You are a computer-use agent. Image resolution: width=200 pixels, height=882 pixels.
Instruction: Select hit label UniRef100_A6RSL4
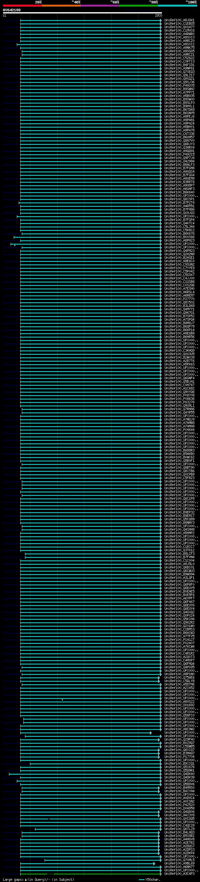[x=179, y=292]
